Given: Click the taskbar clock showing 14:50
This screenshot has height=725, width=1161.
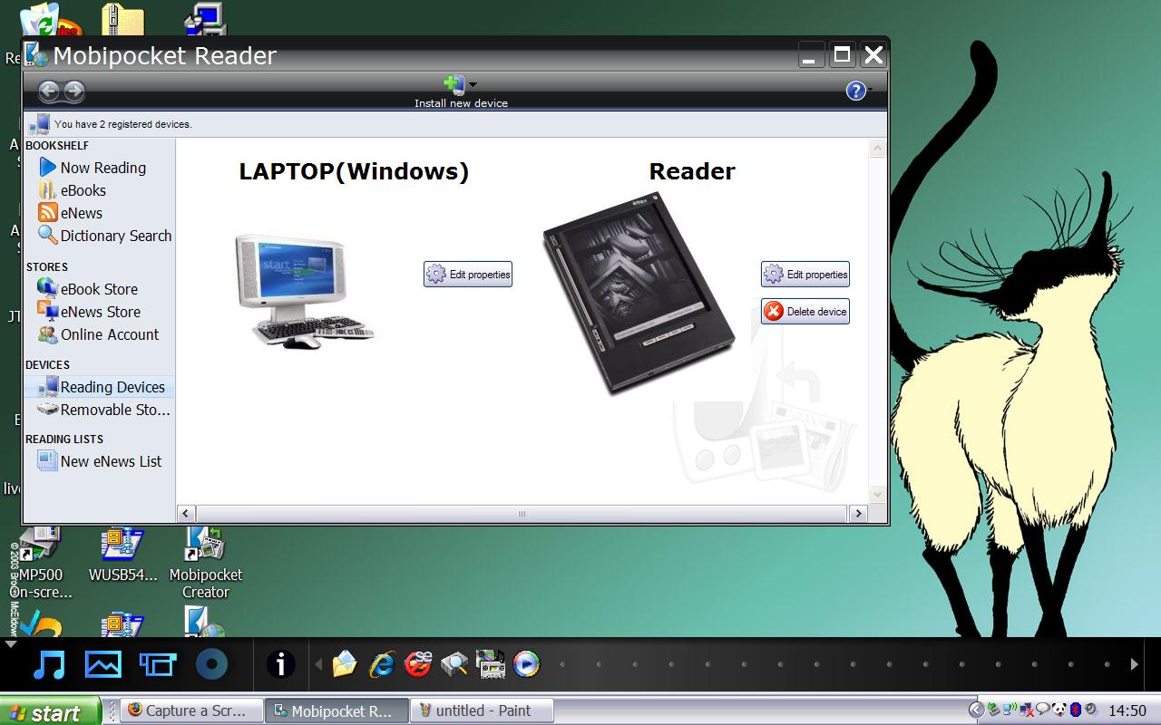Looking at the screenshot, I should [1127, 711].
